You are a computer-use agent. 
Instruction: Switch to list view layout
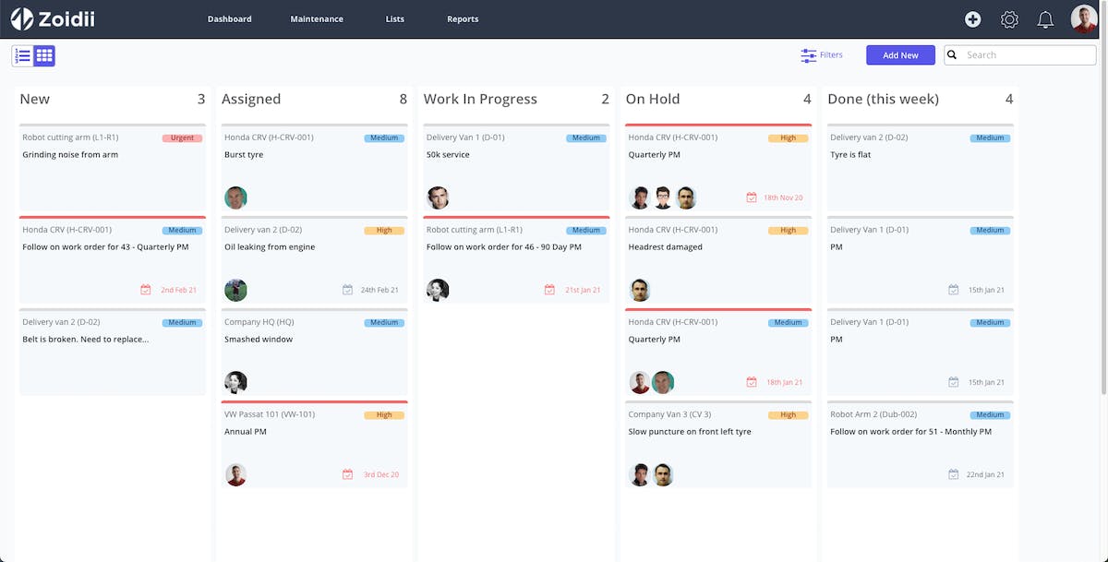[x=21, y=55]
